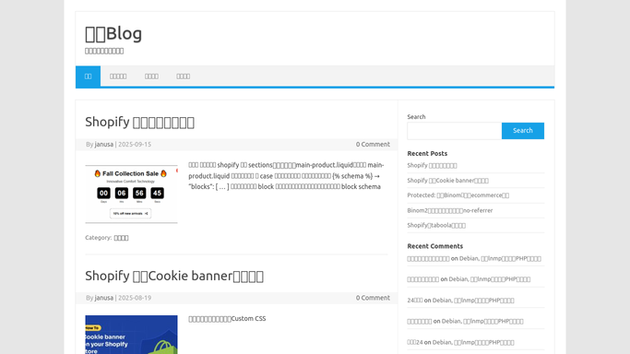Open the category link under first post
The image size is (630, 354).
[121, 238]
